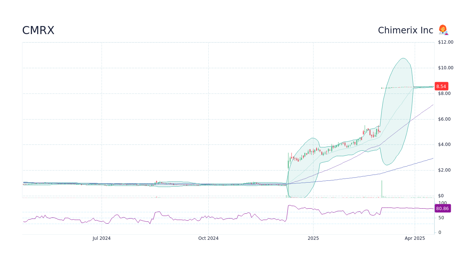
Task: Click the Chimerix Inc avatar emoji icon
Action: click(443, 30)
